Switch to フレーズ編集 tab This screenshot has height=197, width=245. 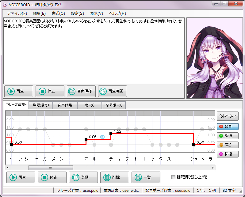pyautogui.click(x=16, y=105)
